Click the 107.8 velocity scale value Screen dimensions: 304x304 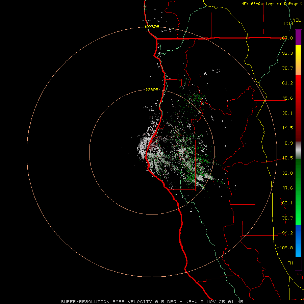(x=286, y=38)
